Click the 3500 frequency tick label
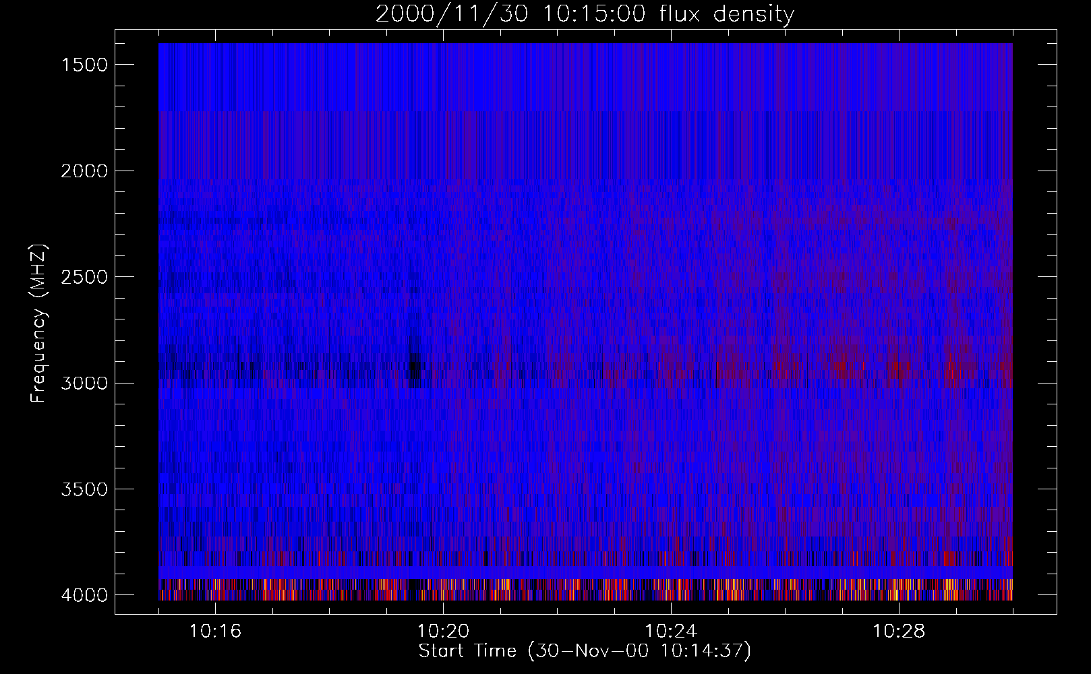The image size is (1091, 674). 84,489
